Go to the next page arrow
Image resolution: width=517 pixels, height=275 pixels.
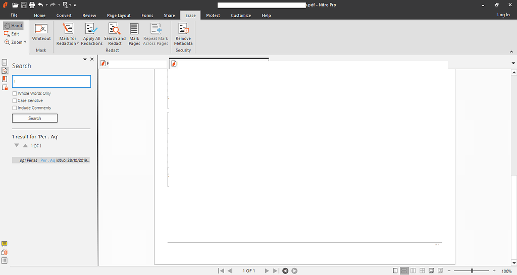coord(267,271)
